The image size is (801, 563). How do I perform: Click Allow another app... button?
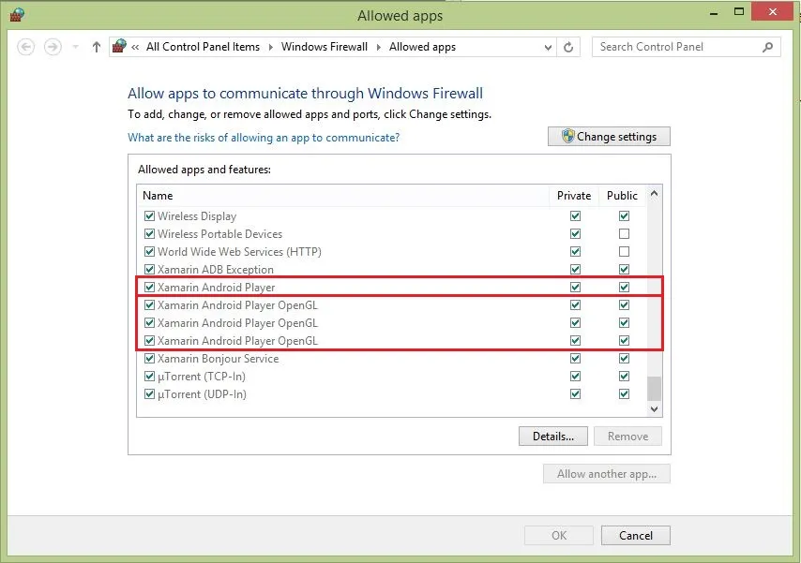[606, 474]
